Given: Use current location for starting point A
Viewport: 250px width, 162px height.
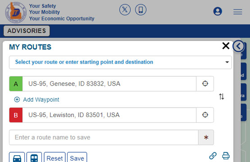Looking at the screenshot, I should (205, 84).
